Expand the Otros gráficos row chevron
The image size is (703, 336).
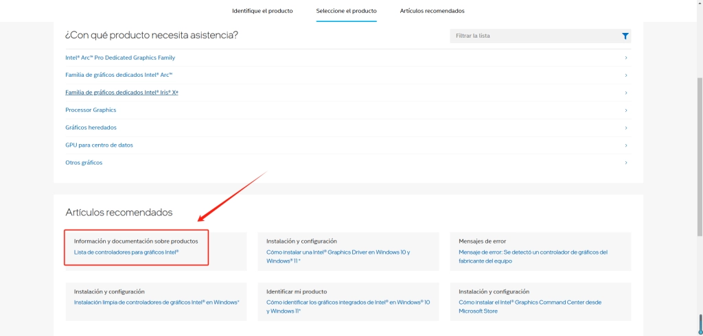tap(626, 163)
